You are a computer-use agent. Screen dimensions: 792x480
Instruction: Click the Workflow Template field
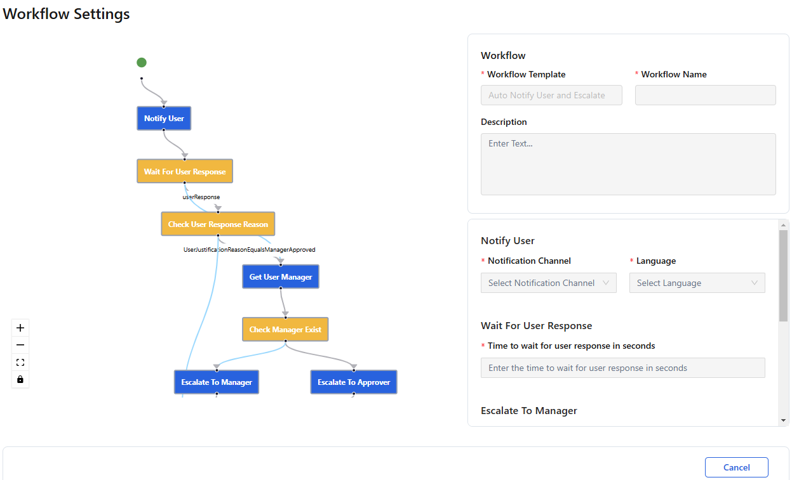coord(551,95)
